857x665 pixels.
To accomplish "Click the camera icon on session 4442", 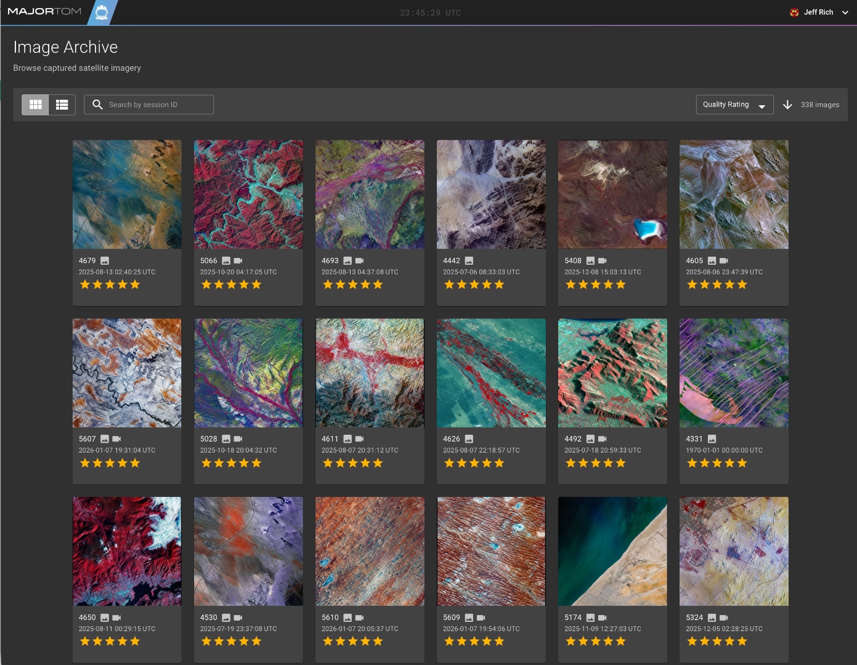I will coord(469,260).
